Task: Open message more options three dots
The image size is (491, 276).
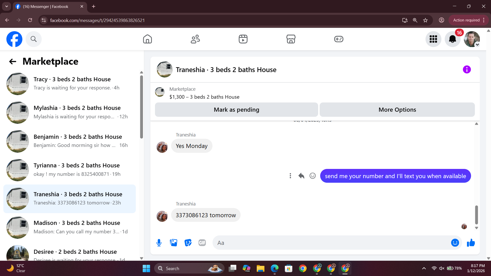Action: [x=290, y=176]
